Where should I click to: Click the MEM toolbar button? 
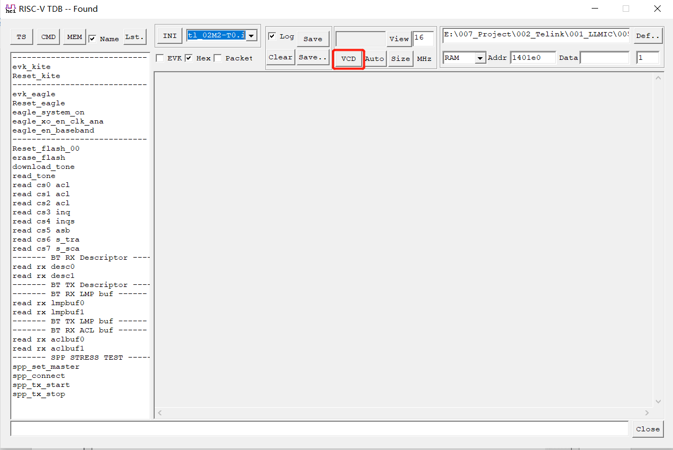[74, 37]
